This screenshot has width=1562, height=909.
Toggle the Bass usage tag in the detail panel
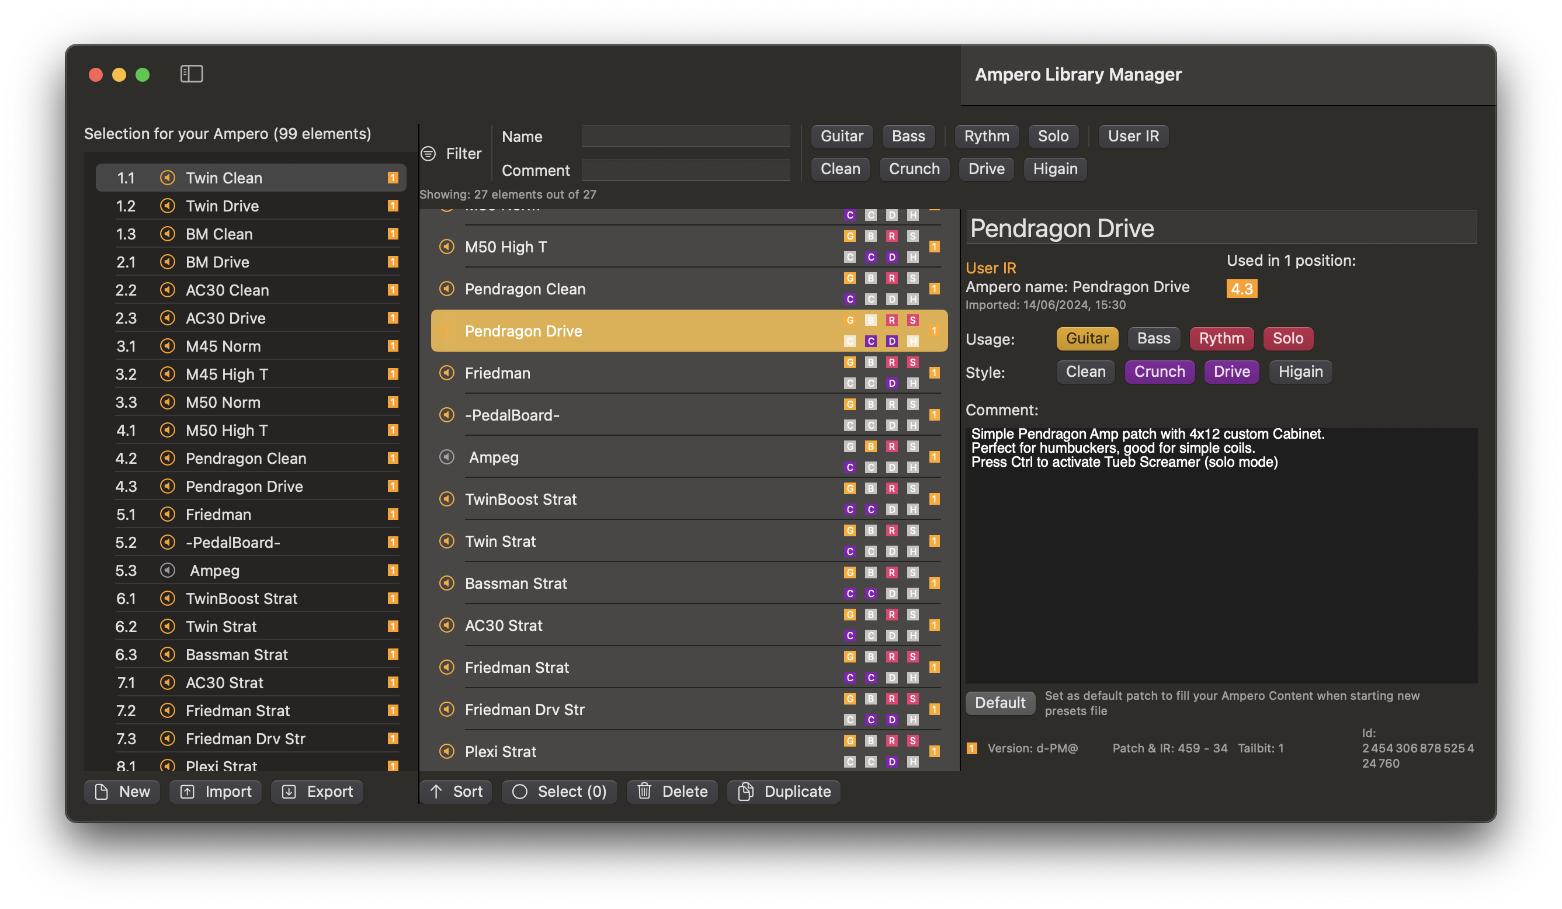[1153, 339]
